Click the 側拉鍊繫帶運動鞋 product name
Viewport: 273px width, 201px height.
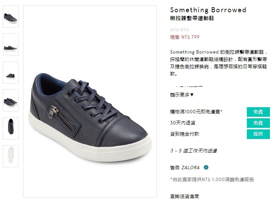click(x=192, y=18)
